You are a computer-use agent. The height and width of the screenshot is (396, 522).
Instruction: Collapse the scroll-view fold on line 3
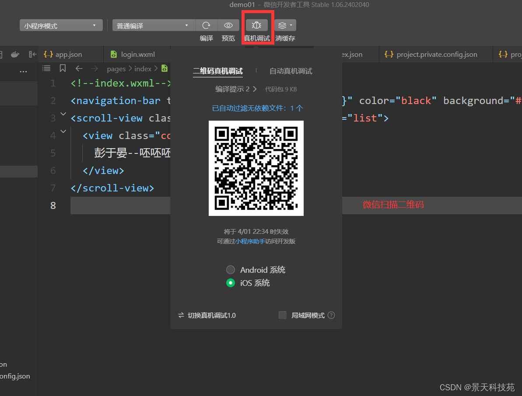point(63,114)
